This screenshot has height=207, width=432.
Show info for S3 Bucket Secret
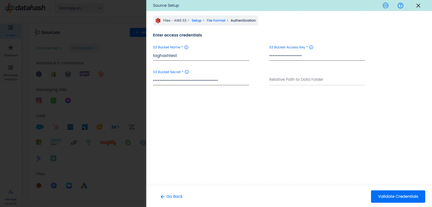(187, 72)
